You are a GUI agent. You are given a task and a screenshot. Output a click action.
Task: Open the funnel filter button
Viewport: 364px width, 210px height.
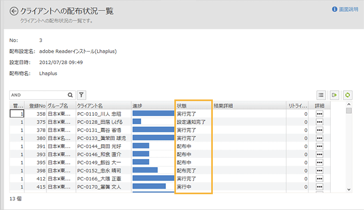pos(81,95)
